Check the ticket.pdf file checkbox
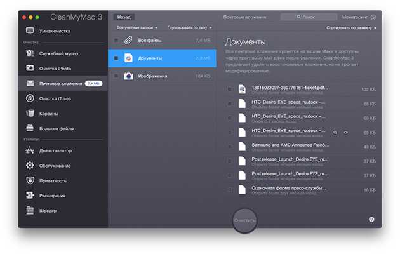Image resolution: width=400 pixels, height=254 pixels. [x=230, y=90]
